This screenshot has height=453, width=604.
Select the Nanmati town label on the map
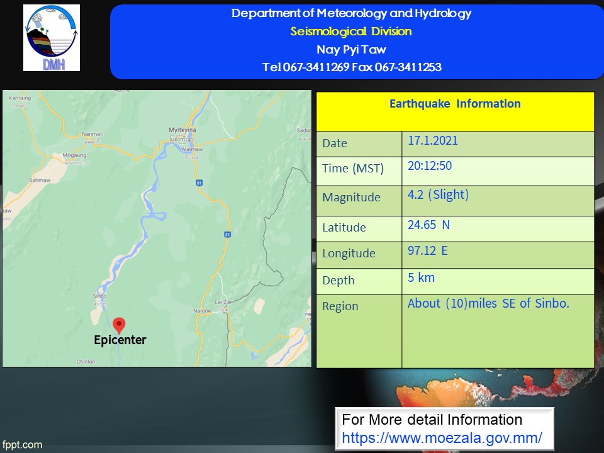coord(92,134)
